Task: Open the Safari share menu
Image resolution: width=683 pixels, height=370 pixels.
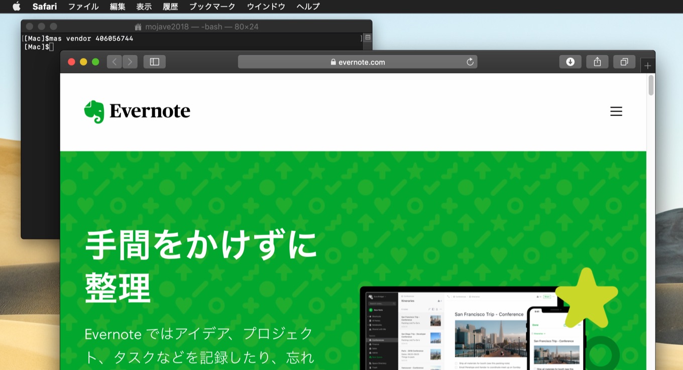Action: (597, 62)
